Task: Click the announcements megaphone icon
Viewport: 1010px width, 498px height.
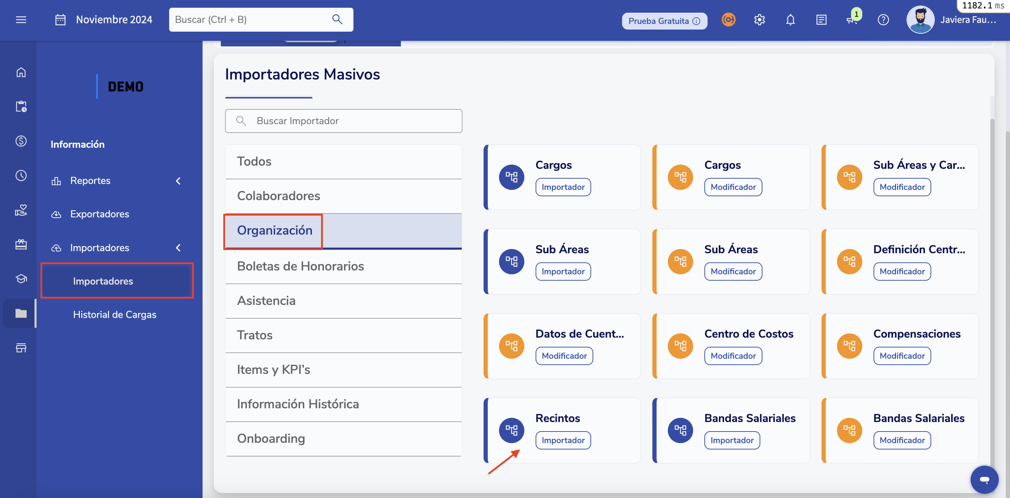Action: tap(852, 20)
